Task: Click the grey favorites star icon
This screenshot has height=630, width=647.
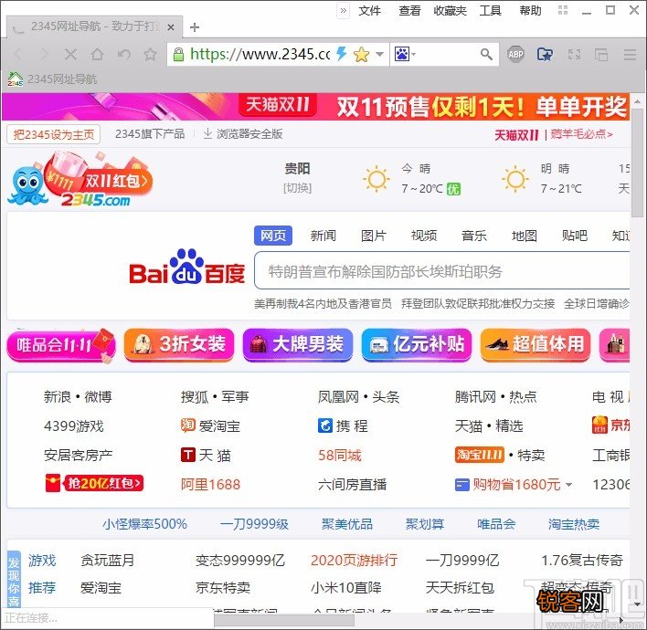Action: (x=150, y=54)
